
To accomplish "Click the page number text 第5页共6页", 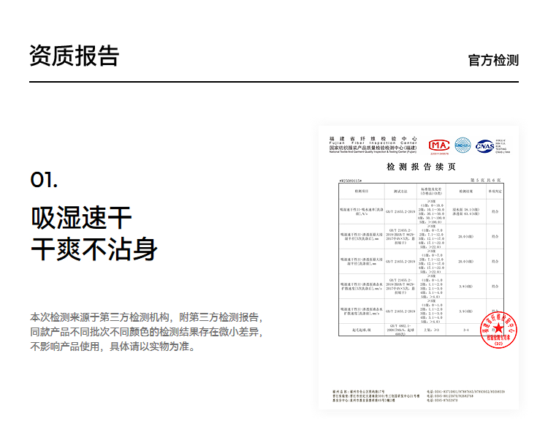I will (x=486, y=179).
